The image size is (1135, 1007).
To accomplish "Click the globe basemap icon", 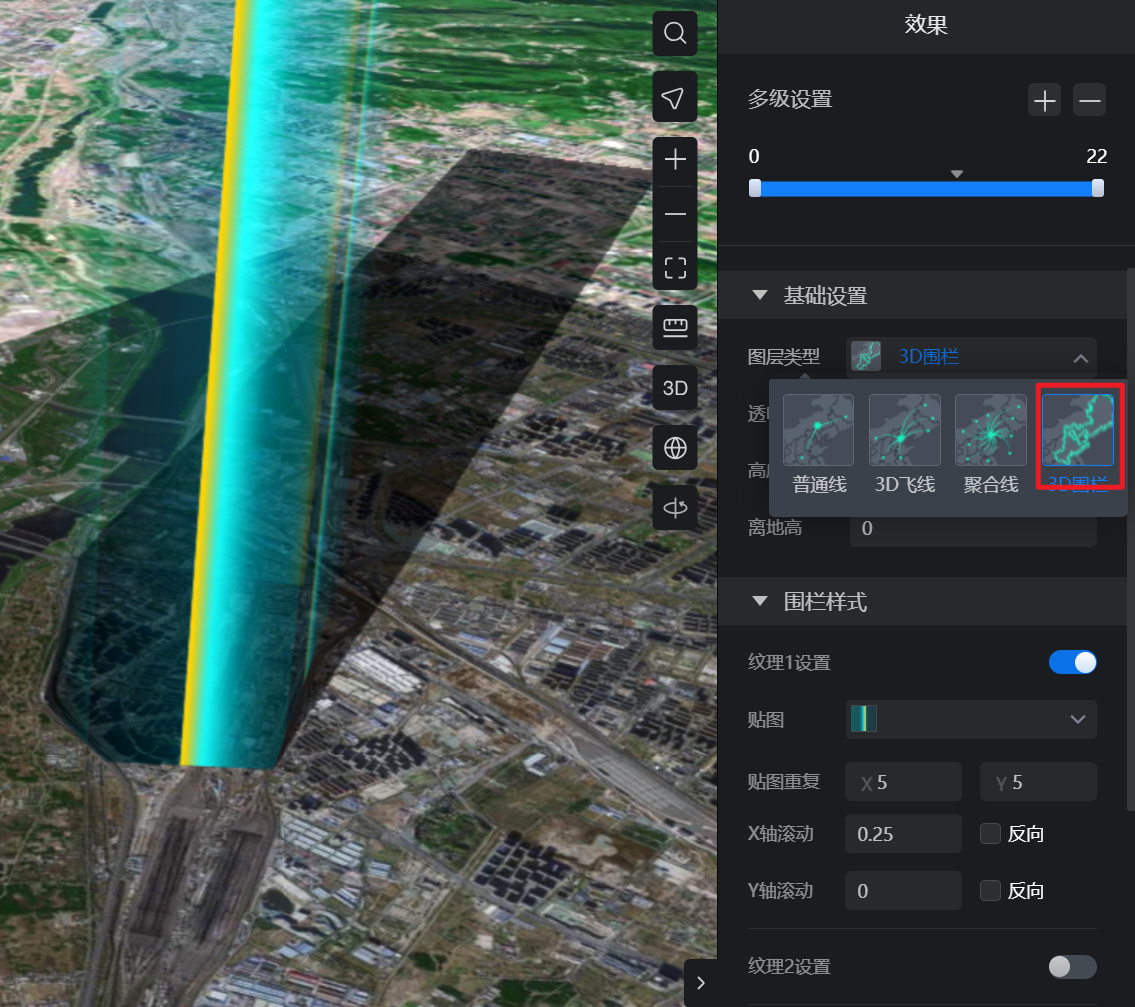I will point(675,448).
